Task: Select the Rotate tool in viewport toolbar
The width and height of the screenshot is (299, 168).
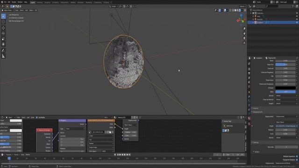Action: click(3, 33)
